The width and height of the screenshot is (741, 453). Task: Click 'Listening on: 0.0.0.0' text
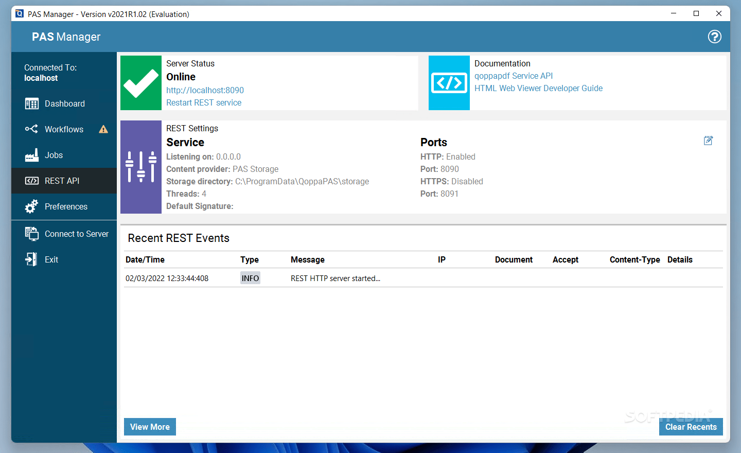(203, 156)
